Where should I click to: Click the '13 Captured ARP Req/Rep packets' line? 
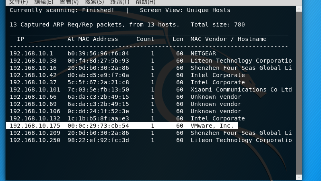tap(95, 25)
